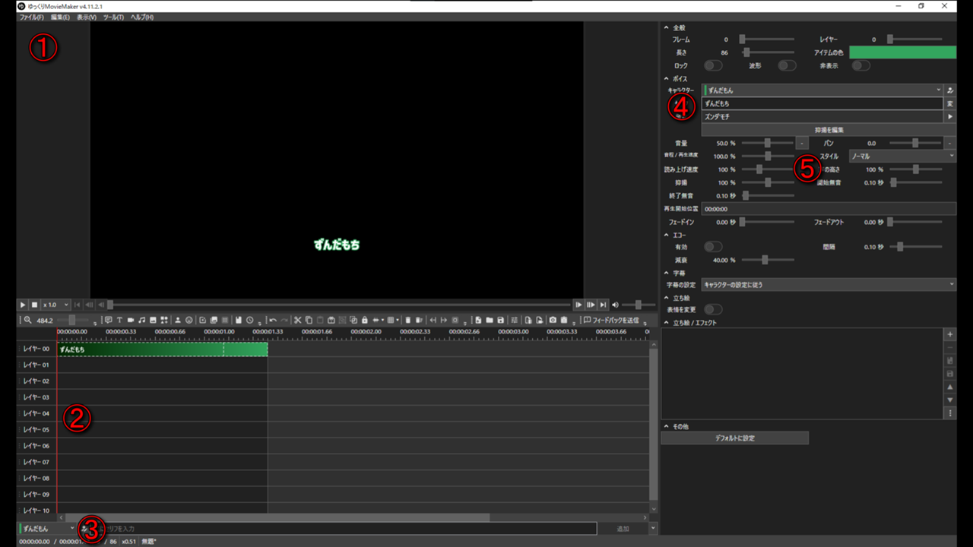This screenshot has width=973, height=547.
Task: Add a text item with the T icon
Action: [119, 321]
